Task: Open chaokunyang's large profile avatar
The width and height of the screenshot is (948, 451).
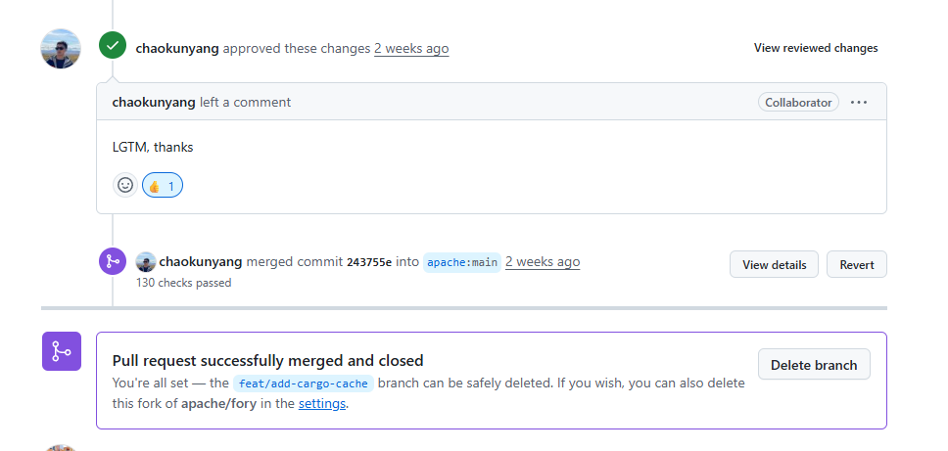Action: (61, 49)
